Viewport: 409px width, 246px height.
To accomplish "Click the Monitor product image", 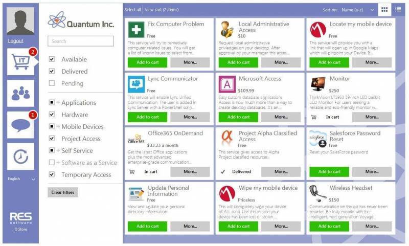I will click(x=318, y=84).
